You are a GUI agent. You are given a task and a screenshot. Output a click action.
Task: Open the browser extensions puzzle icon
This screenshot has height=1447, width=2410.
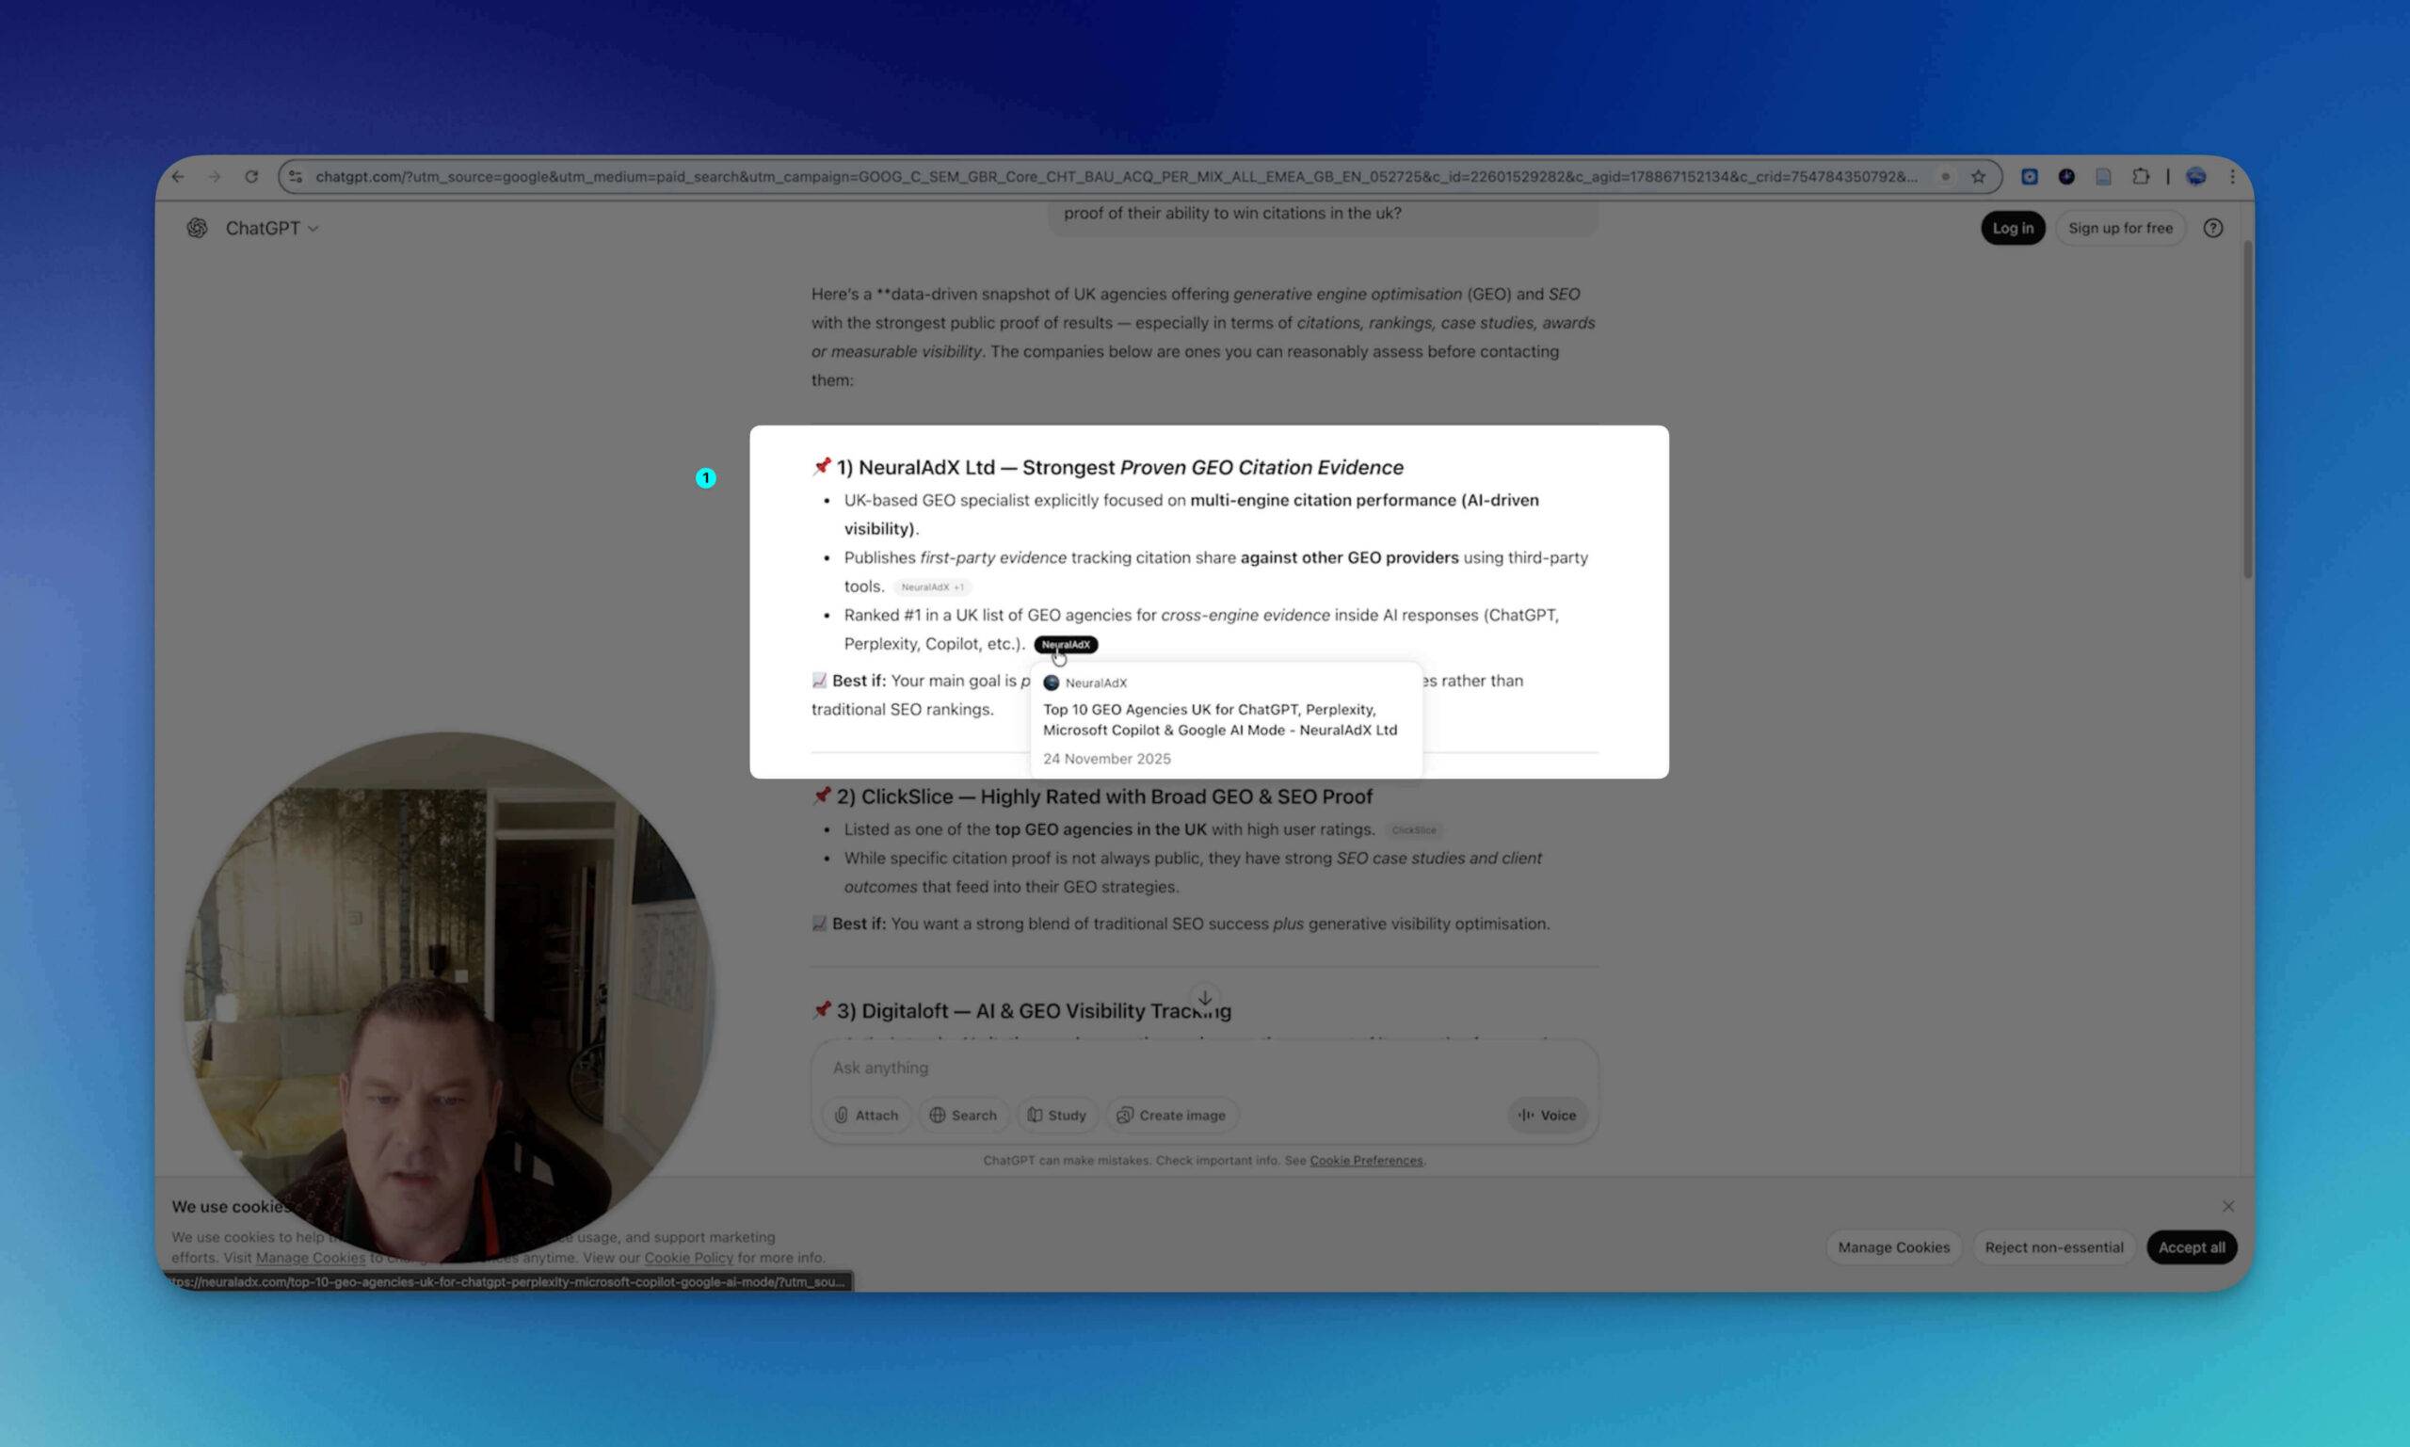coord(2140,176)
